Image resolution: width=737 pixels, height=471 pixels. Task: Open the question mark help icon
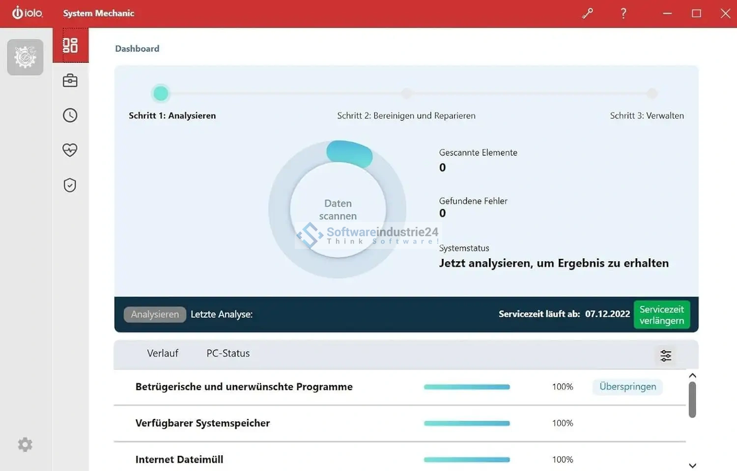(624, 13)
